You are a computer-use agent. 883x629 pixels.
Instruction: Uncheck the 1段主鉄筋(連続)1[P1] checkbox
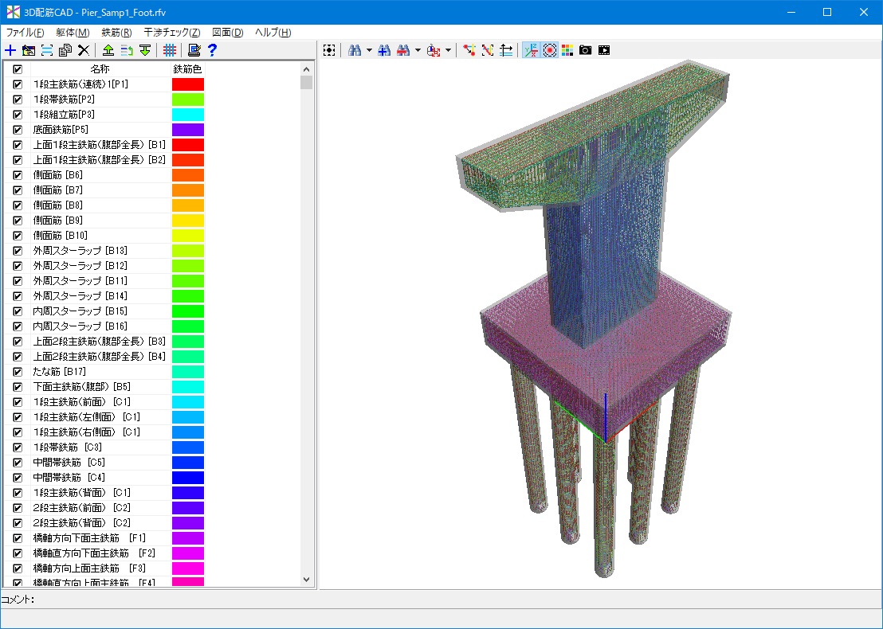point(18,84)
